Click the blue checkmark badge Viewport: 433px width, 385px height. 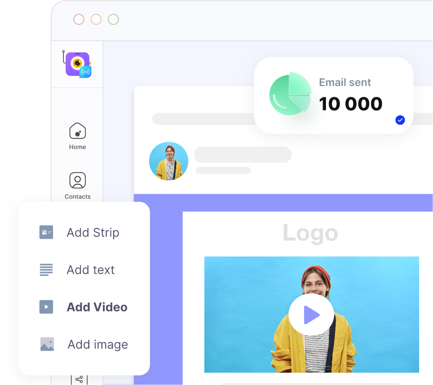coord(400,120)
